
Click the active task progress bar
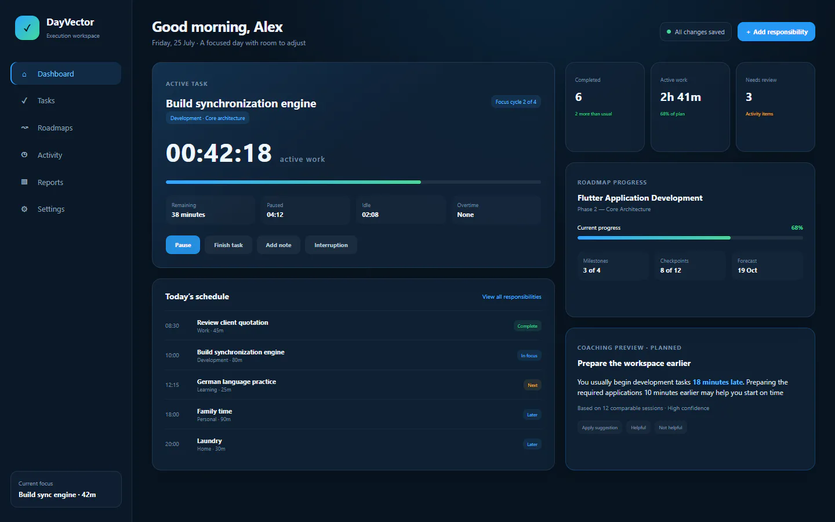coord(353,182)
